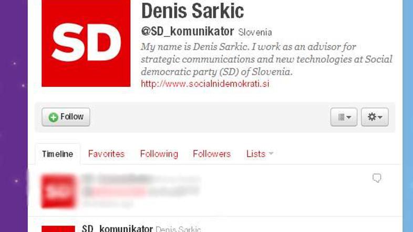The height and width of the screenshot is (232, 413).
Task: Click the reply speech bubble icon
Action: click(x=377, y=178)
